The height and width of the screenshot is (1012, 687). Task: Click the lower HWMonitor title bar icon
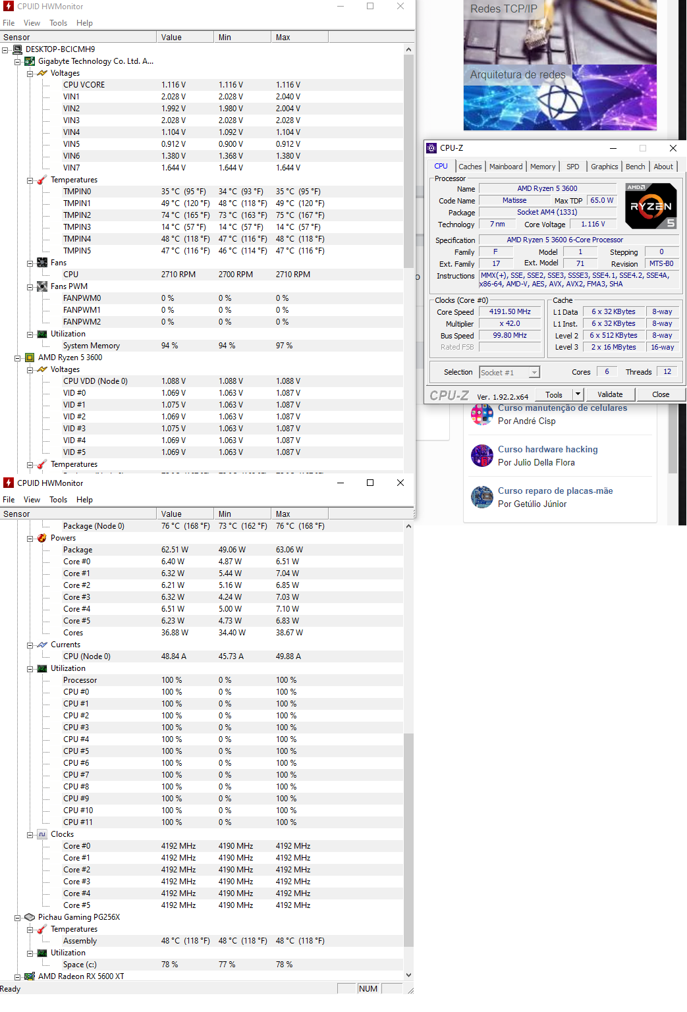pyautogui.click(x=9, y=483)
